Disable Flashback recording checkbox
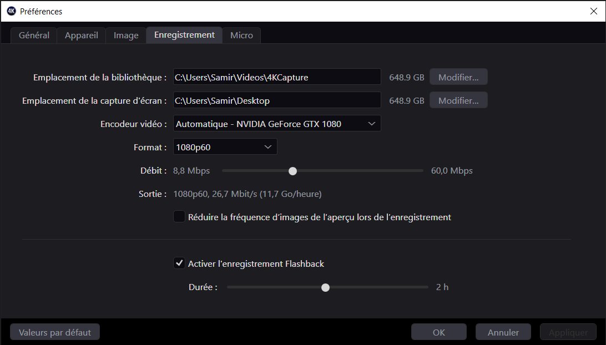606x345 pixels. (179, 263)
